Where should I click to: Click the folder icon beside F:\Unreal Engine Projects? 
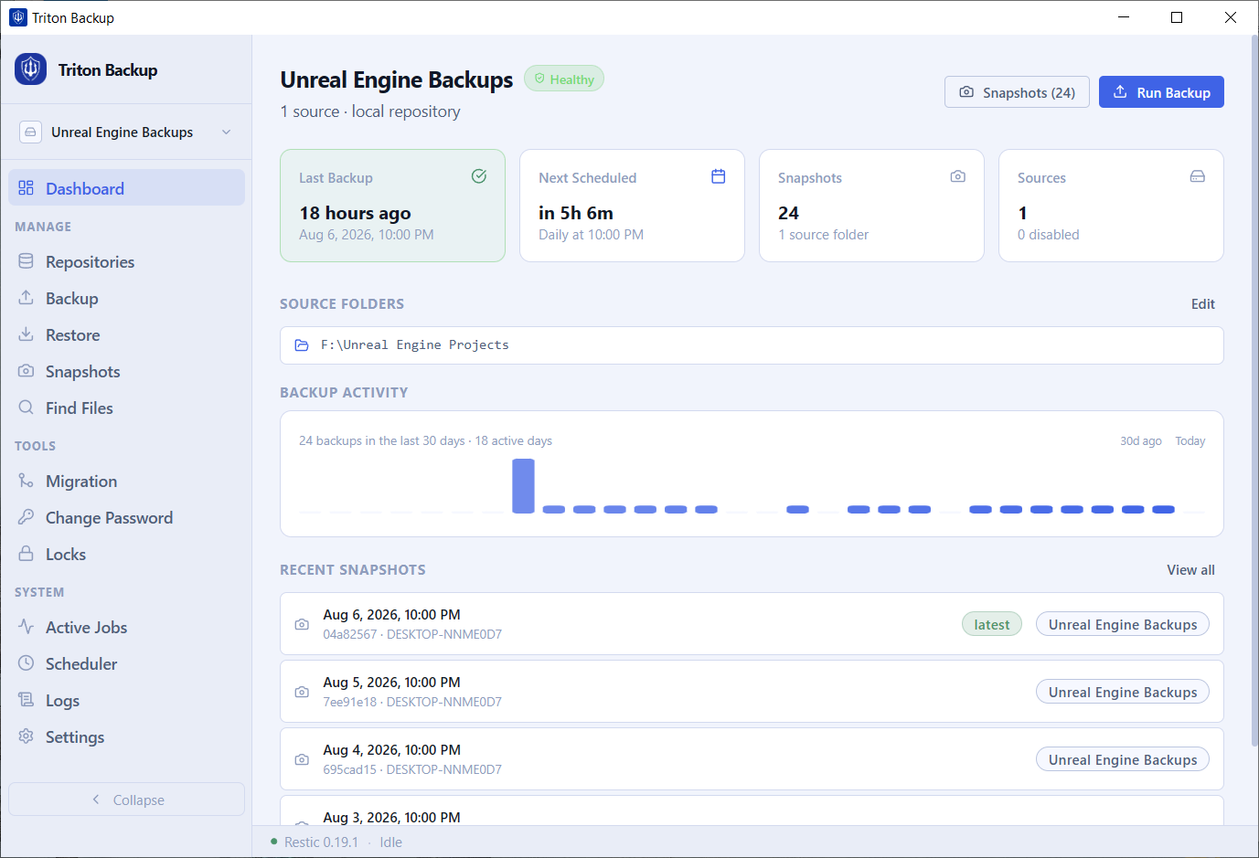[302, 345]
